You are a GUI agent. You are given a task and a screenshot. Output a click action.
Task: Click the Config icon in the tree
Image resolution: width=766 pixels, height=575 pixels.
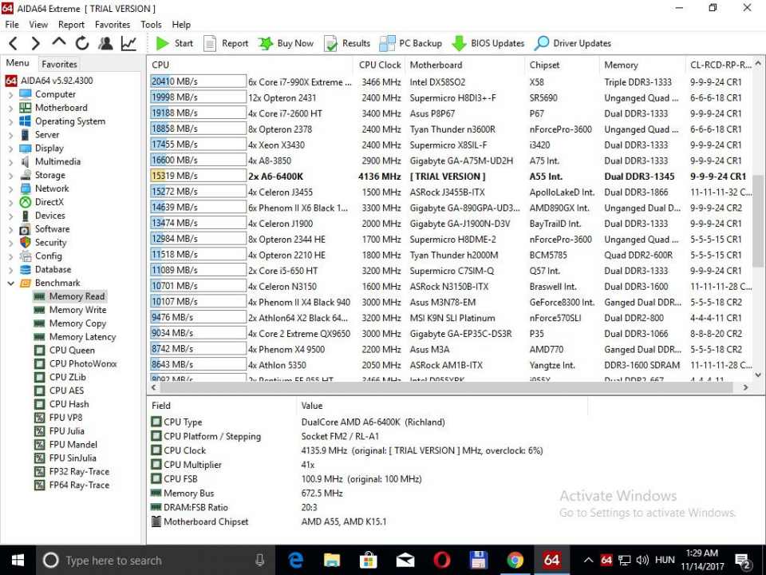click(26, 256)
